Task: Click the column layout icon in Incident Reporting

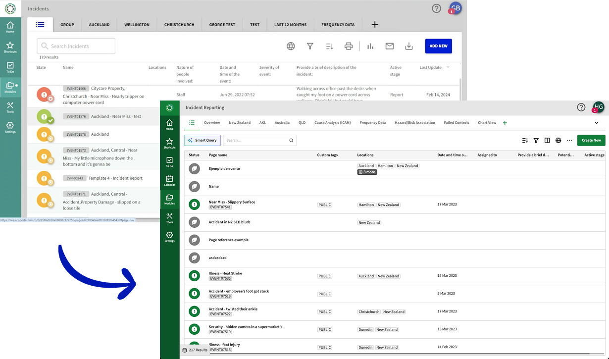Action: tap(547, 140)
